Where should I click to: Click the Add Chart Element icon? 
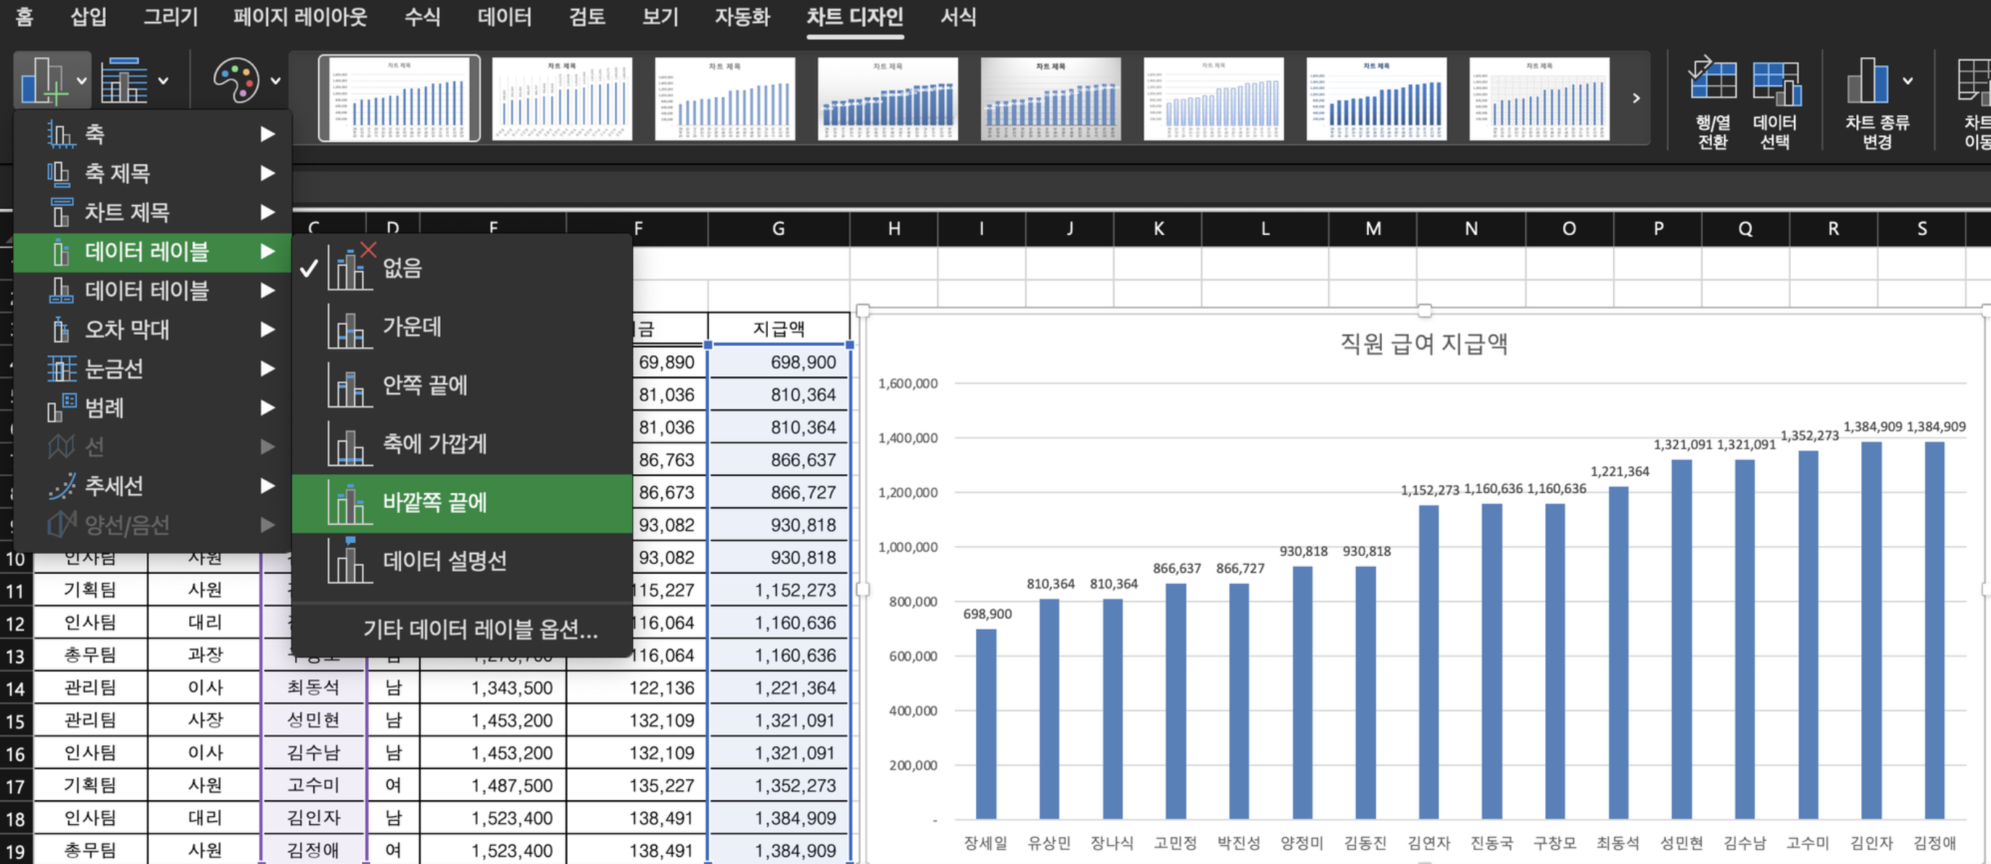tap(44, 80)
